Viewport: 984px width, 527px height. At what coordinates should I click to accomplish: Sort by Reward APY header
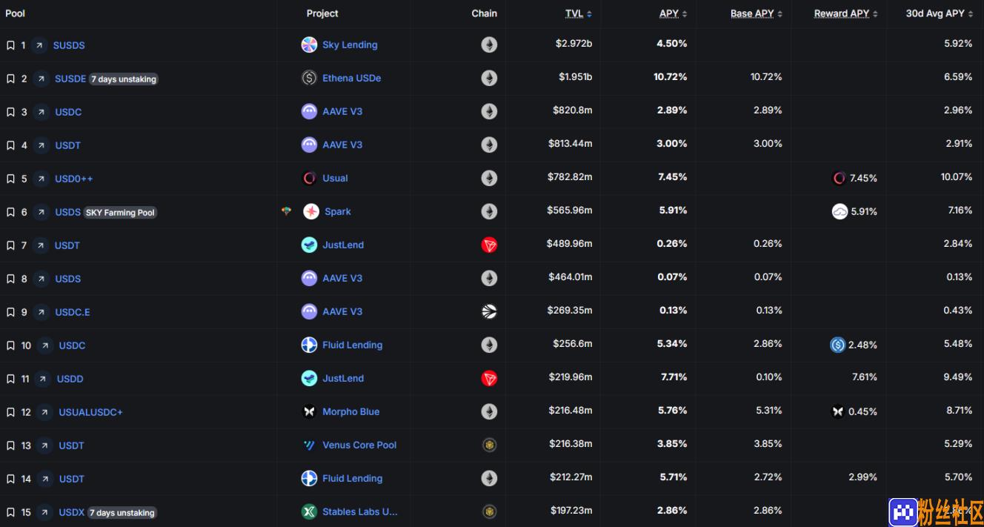point(845,13)
